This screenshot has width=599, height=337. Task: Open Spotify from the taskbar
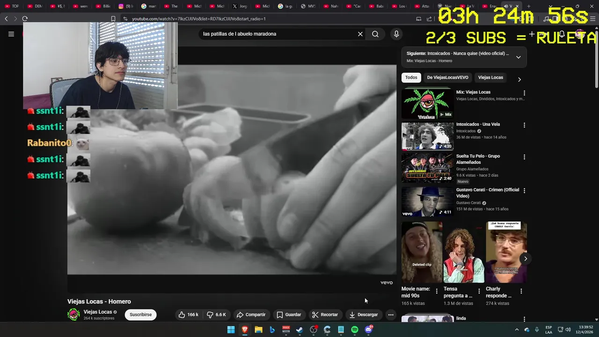point(355,330)
